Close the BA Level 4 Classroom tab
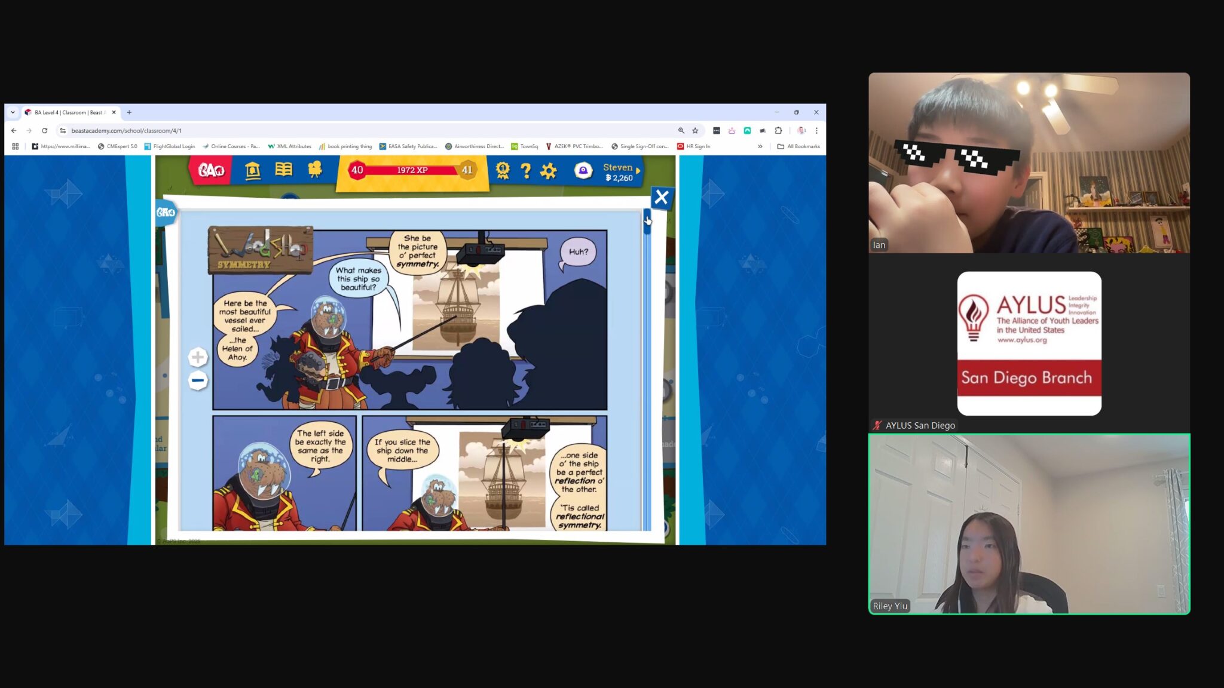The image size is (1224, 688). (114, 112)
